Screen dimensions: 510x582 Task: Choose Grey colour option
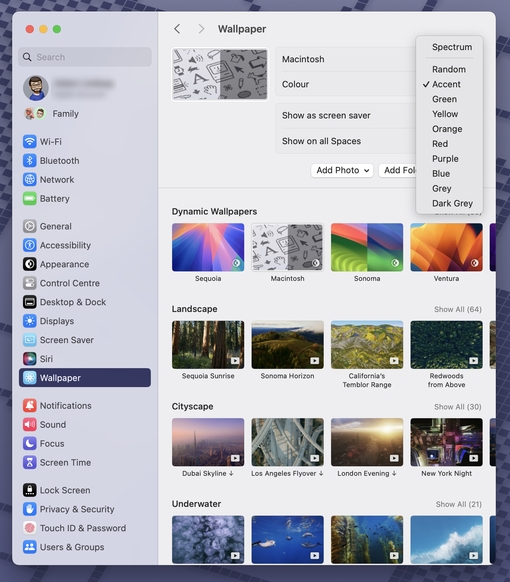449,188
